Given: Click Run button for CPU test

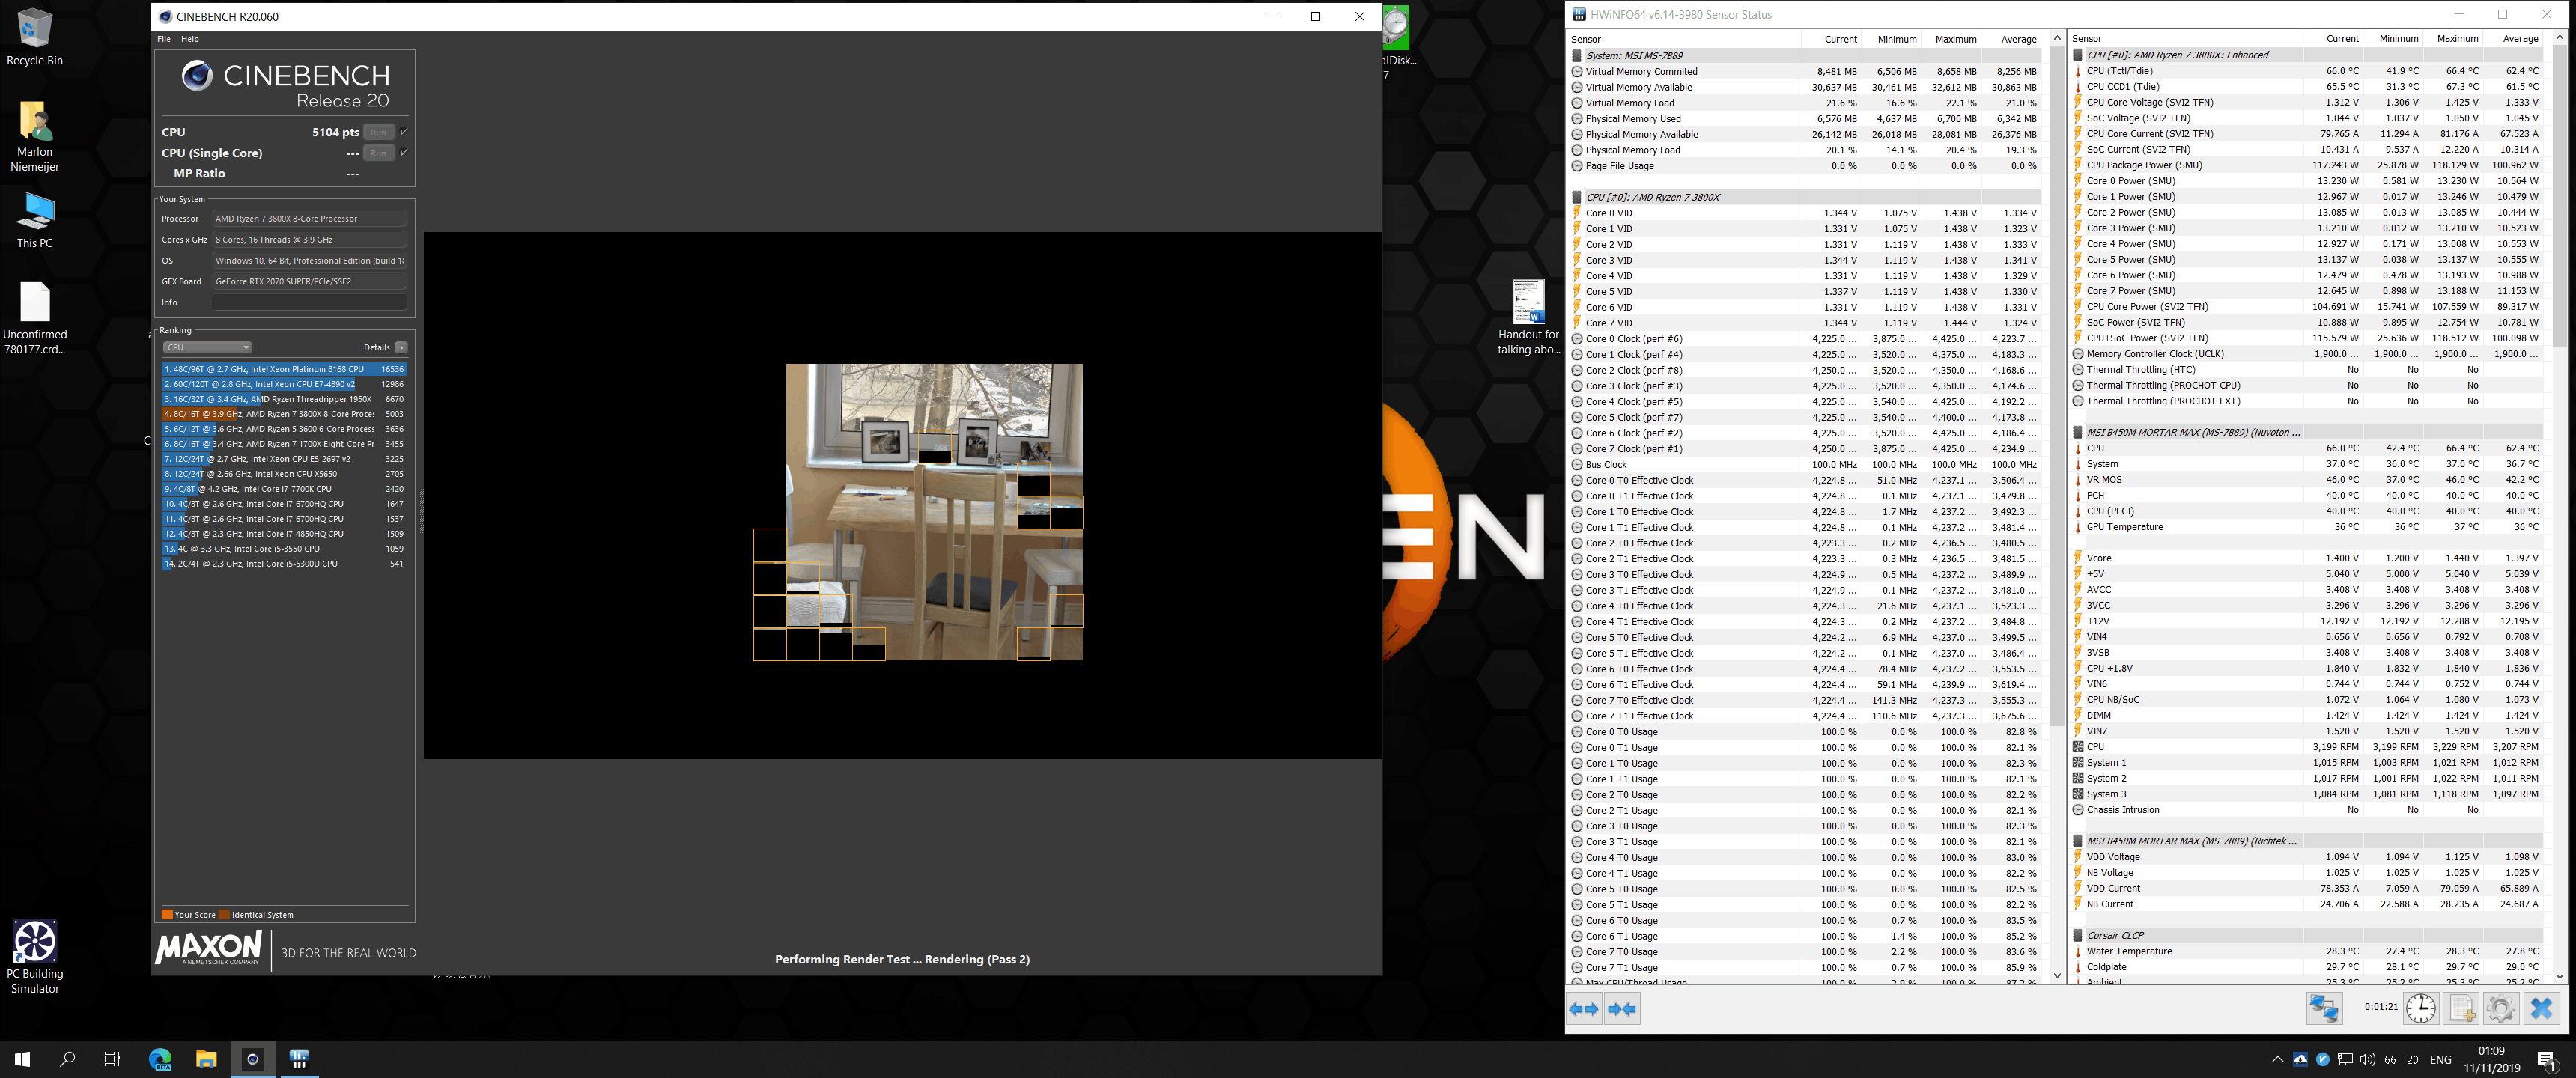Looking at the screenshot, I should point(378,132).
